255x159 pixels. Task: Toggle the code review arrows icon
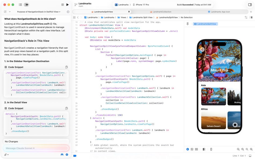[x=246, y=17]
